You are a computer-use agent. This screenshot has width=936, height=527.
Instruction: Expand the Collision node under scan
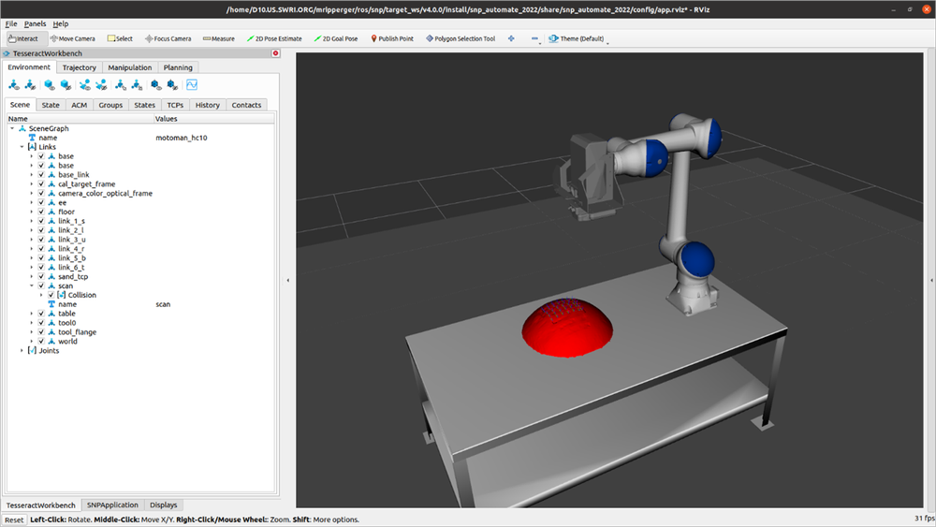click(x=41, y=295)
